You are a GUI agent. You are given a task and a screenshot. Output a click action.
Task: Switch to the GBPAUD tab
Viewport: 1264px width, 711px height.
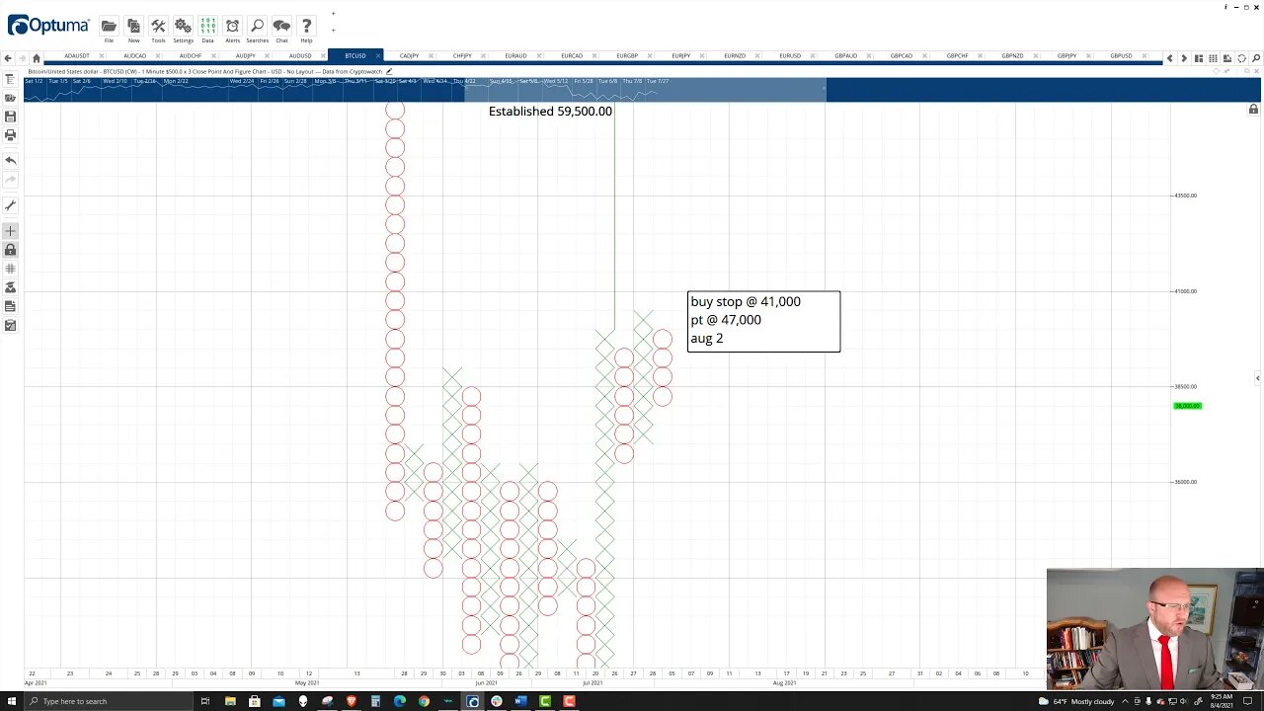click(x=845, y=56)
